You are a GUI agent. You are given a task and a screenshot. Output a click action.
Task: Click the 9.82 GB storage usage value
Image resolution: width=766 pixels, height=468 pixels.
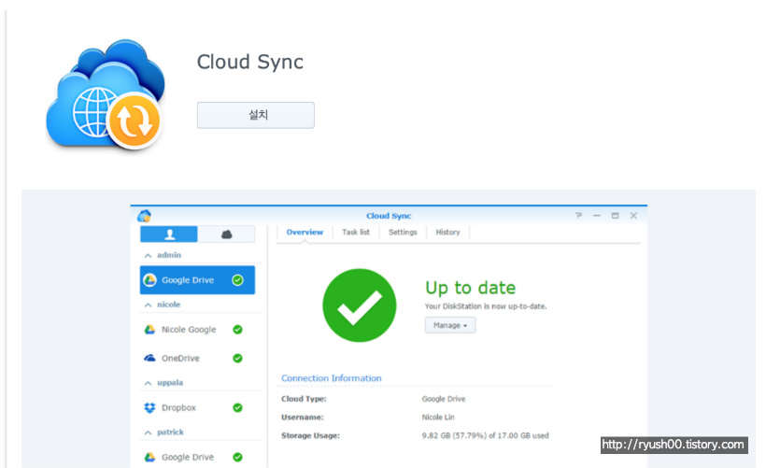tap(485, 435)
